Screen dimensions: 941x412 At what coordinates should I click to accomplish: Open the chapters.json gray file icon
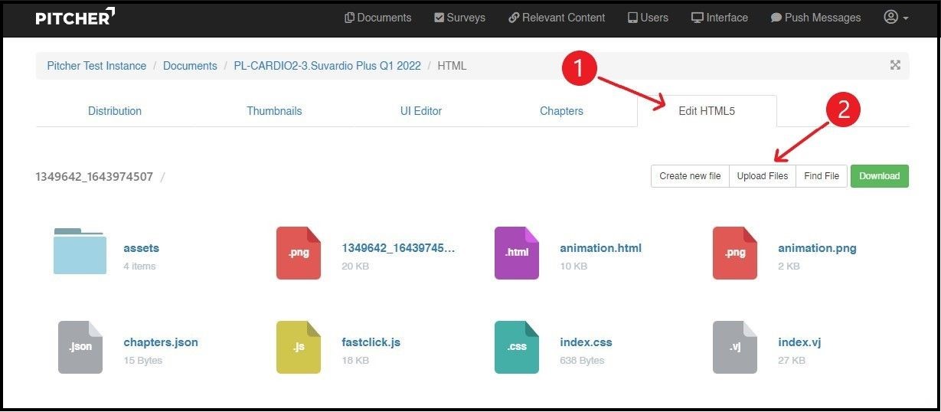[x=80, y=347]
